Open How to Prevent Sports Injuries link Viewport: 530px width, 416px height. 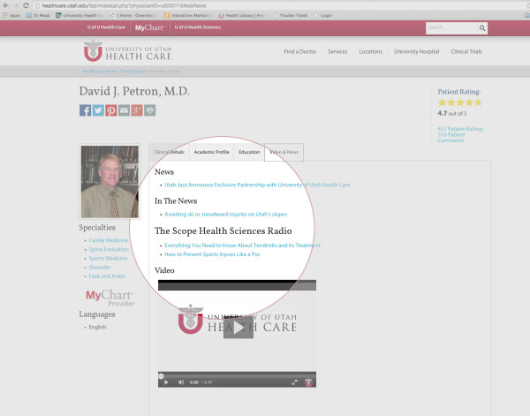pyautogui.click(x=212, y=254)
